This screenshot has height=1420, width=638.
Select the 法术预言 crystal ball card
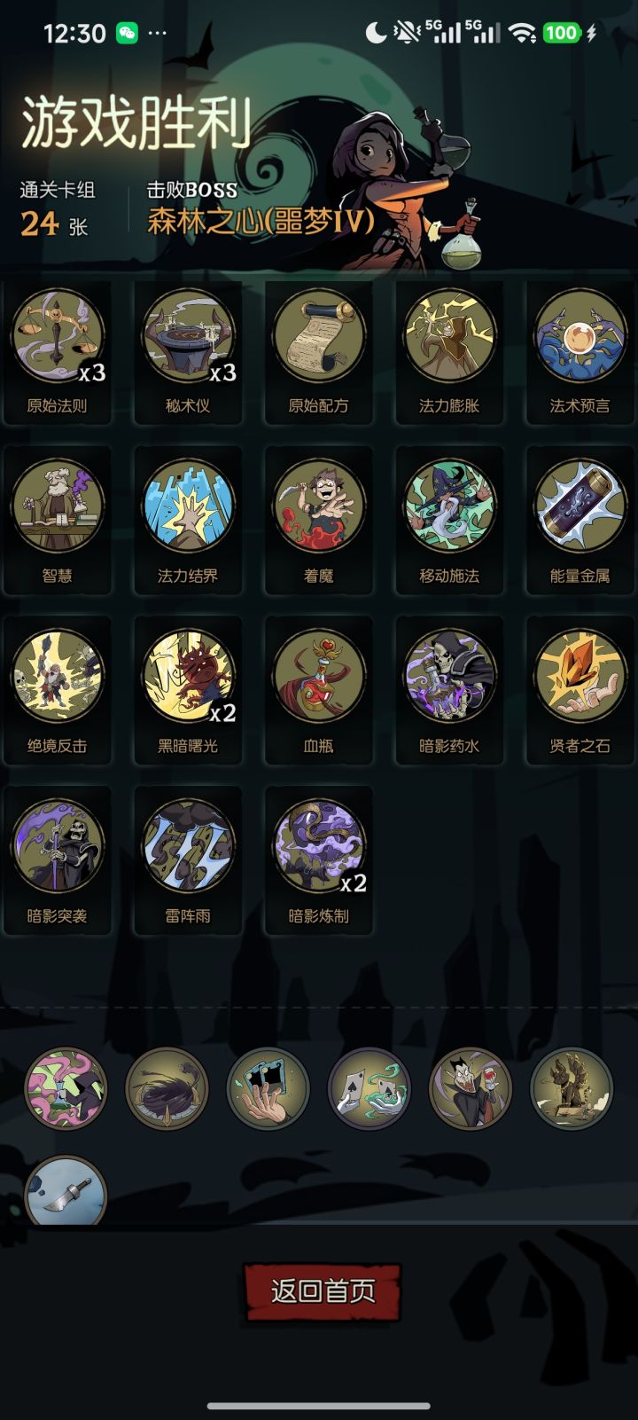(580, 354)
